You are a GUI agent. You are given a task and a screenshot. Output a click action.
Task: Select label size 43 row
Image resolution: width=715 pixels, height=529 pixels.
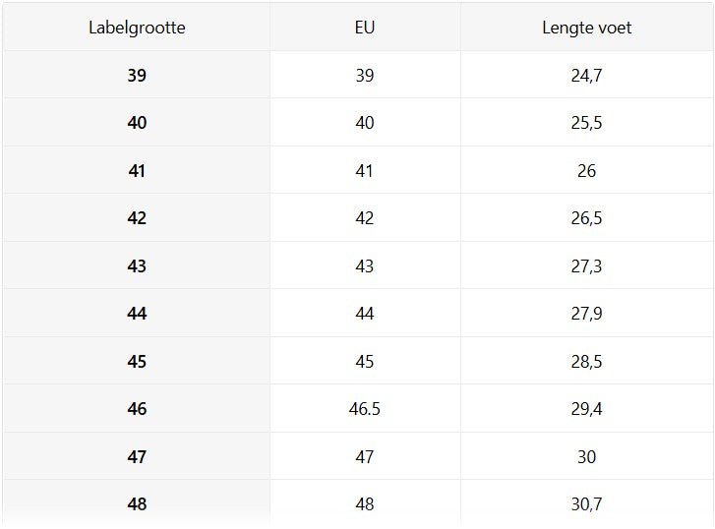(137, 266)
